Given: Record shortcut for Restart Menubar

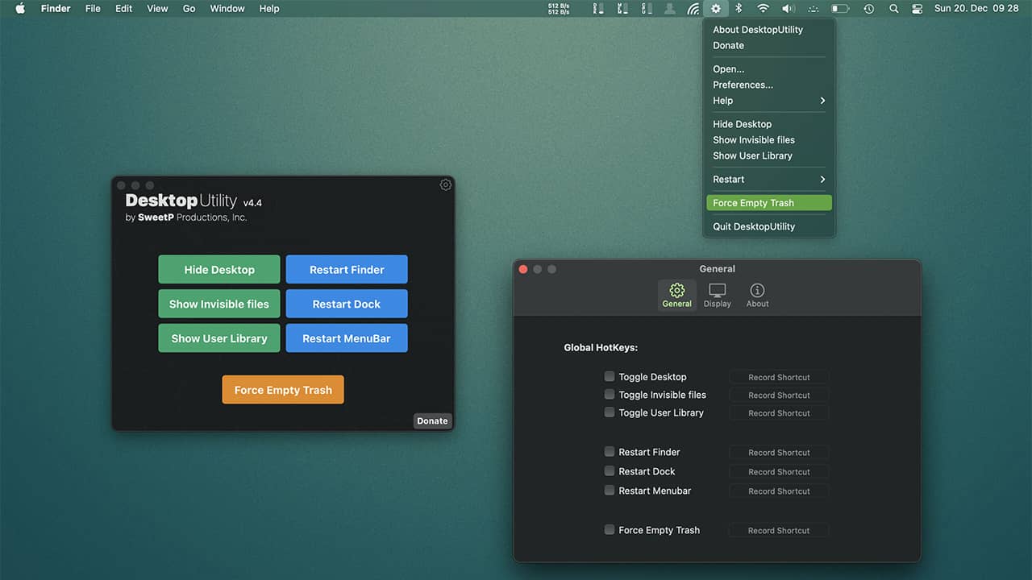Looking at the screenshot, I should tap(779, 491).
